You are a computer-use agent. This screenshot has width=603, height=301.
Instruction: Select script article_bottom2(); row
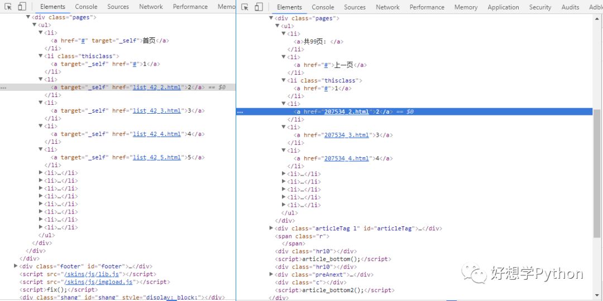coord(334,290)
